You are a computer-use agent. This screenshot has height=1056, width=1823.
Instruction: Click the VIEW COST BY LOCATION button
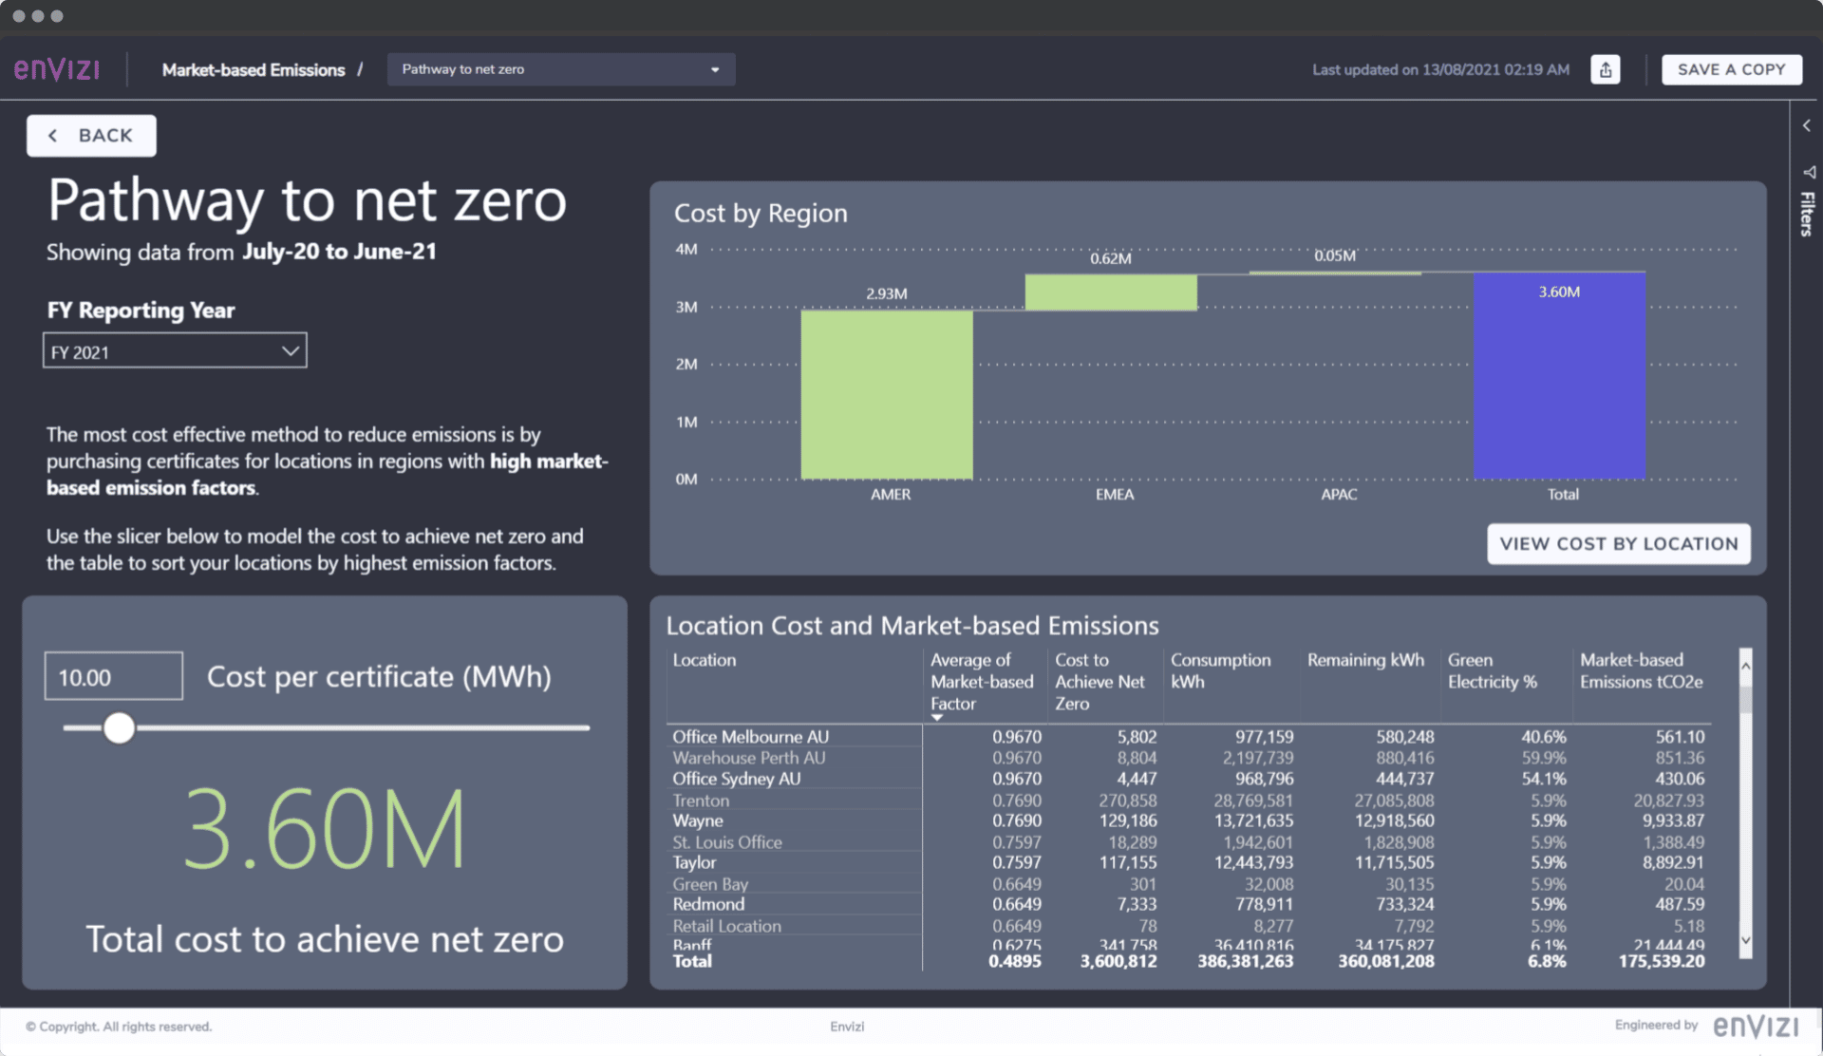click(1618, 543)
